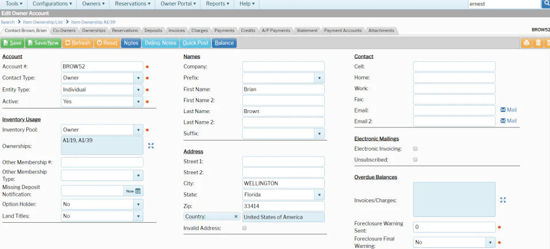Open the Help menu

point(246,4)
